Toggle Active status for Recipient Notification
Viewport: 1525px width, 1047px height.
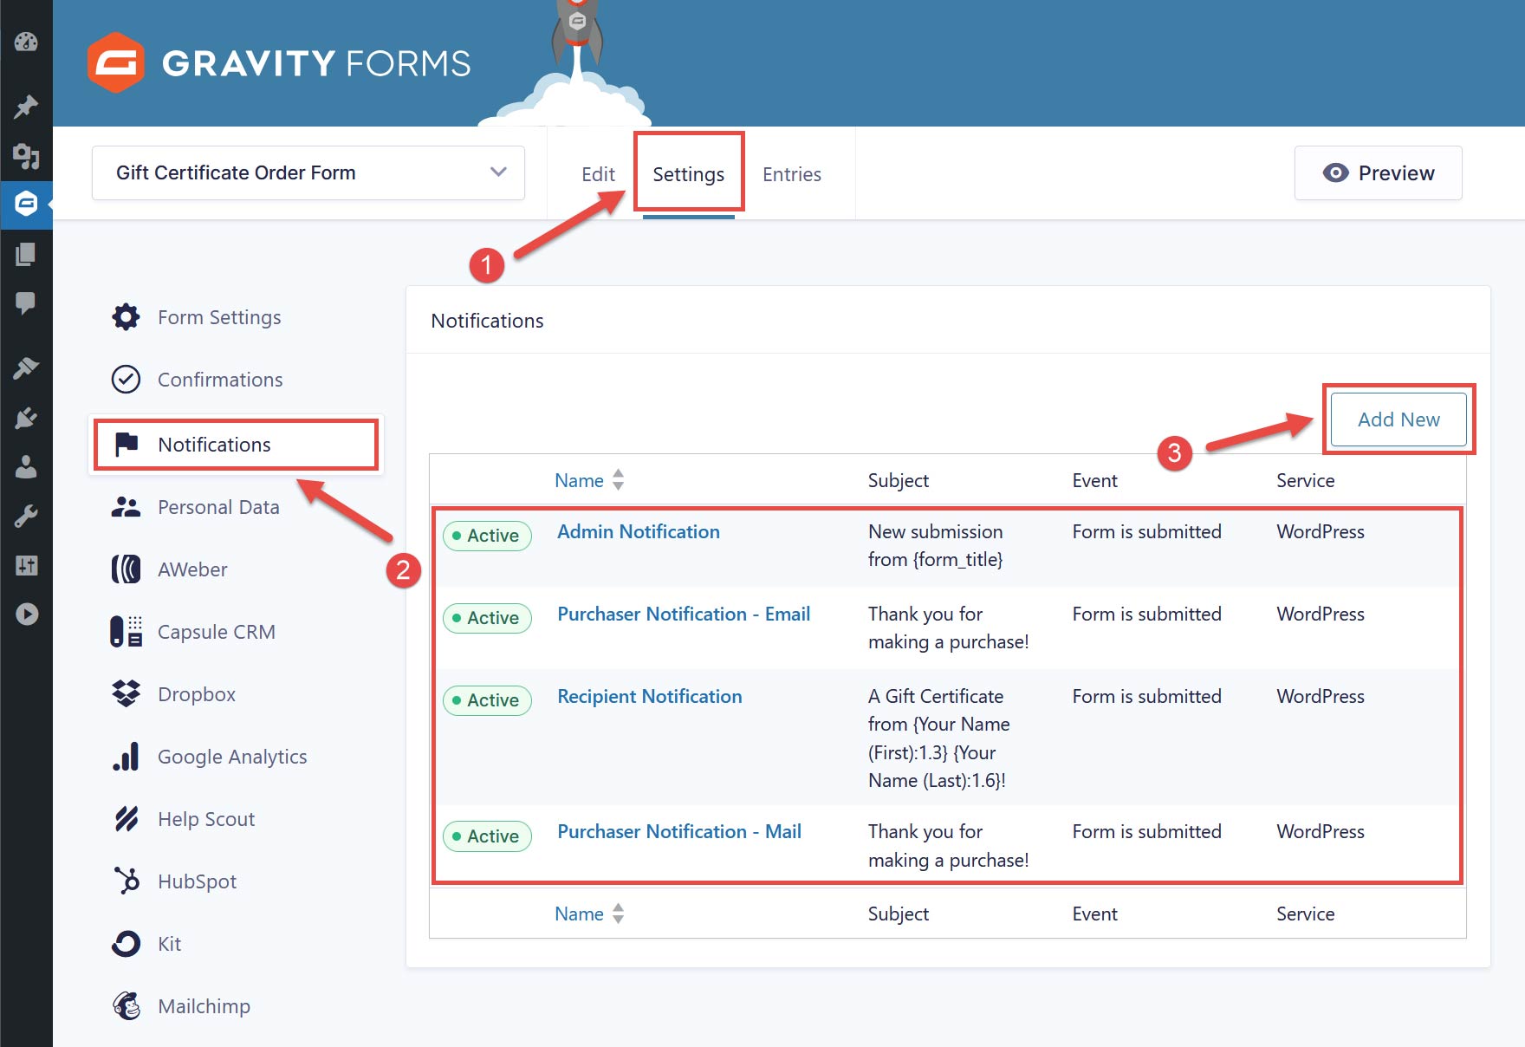coord(487,700)
